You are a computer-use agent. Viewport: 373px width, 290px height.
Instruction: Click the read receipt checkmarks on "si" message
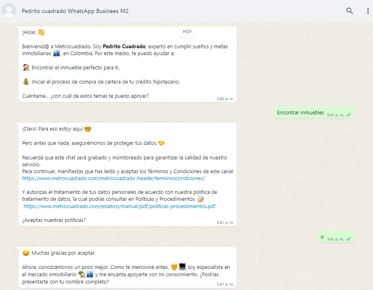coord(349,239)
